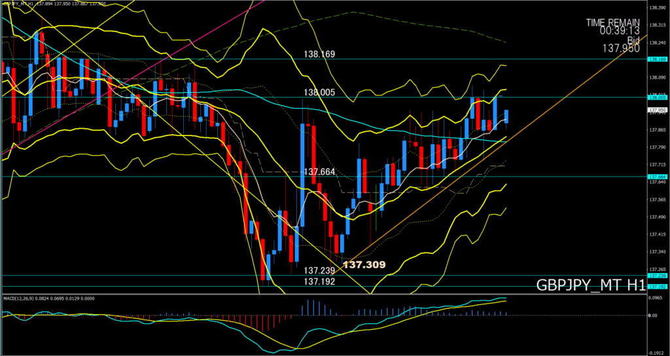The width and height of the screenshot is (670, 356).
Task: Click '138.315' on the price axis
Action: pyautogui.click(x=657, y=26)
